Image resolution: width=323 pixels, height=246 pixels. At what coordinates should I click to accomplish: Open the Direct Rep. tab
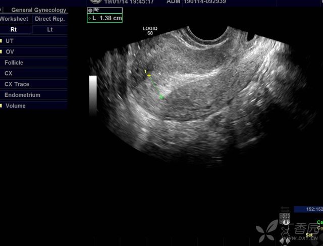50,19
